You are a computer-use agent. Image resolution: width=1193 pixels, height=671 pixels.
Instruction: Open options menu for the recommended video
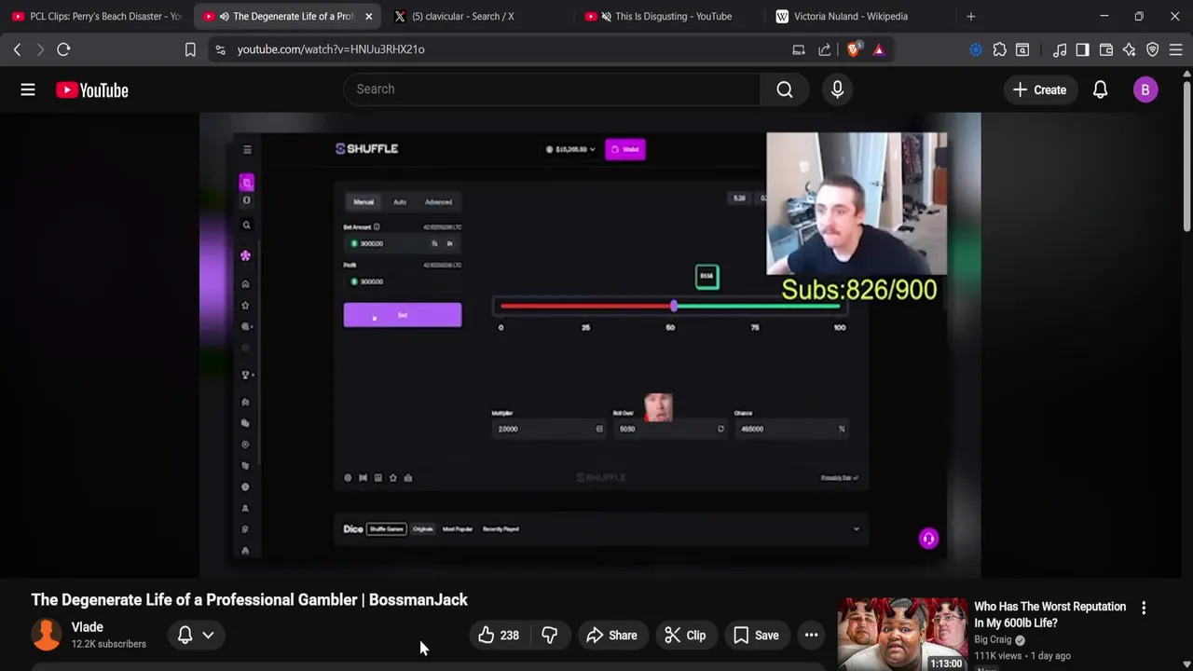click(1144, 608)
